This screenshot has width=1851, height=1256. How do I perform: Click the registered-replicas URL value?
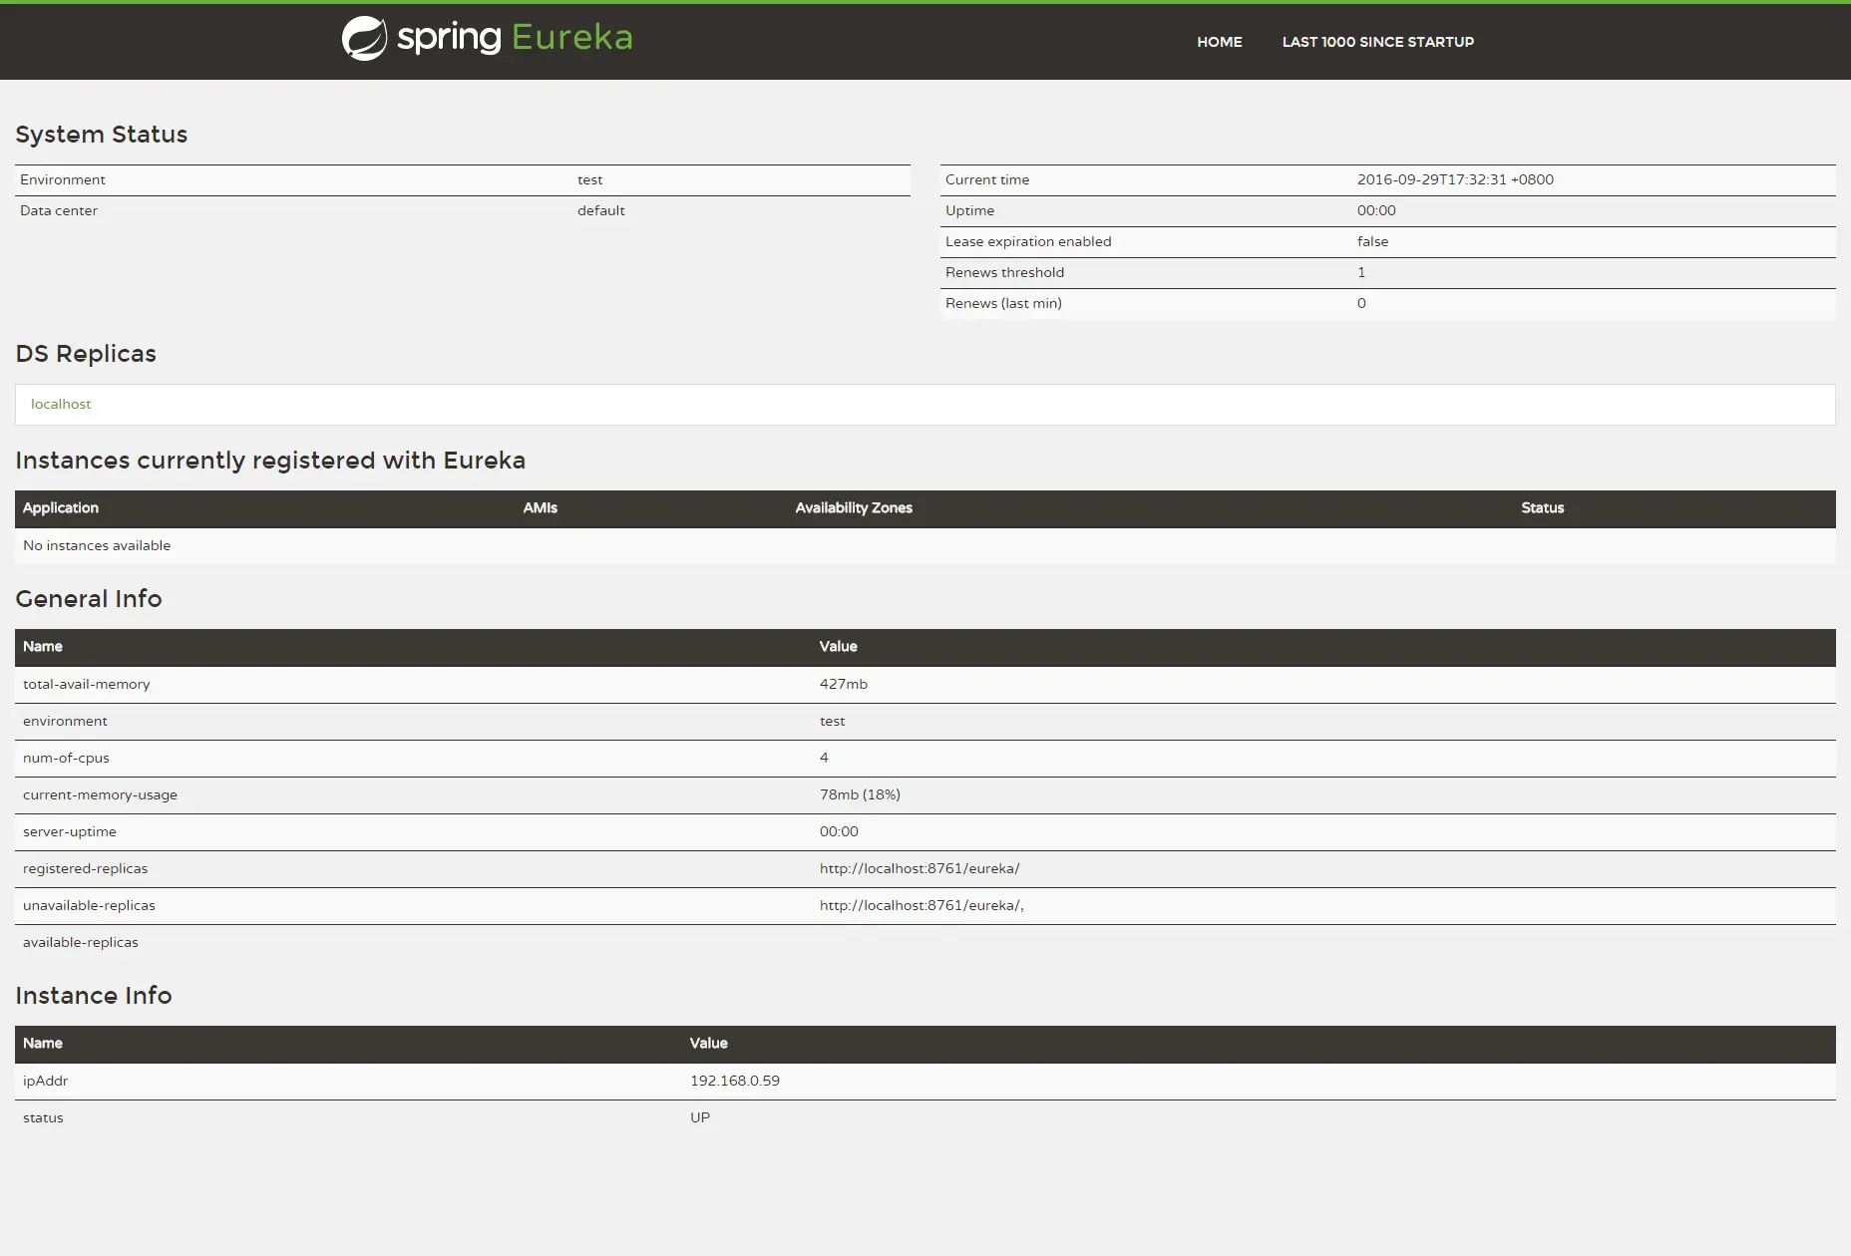point(920,868)
